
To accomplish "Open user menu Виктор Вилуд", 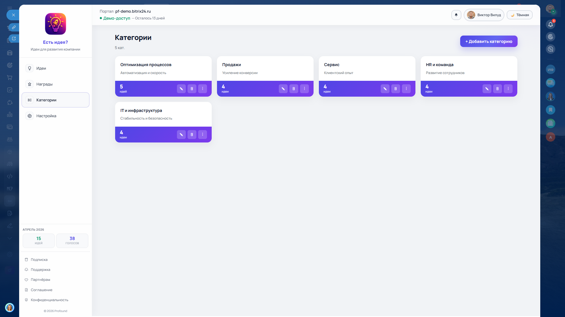I will 484,15.
